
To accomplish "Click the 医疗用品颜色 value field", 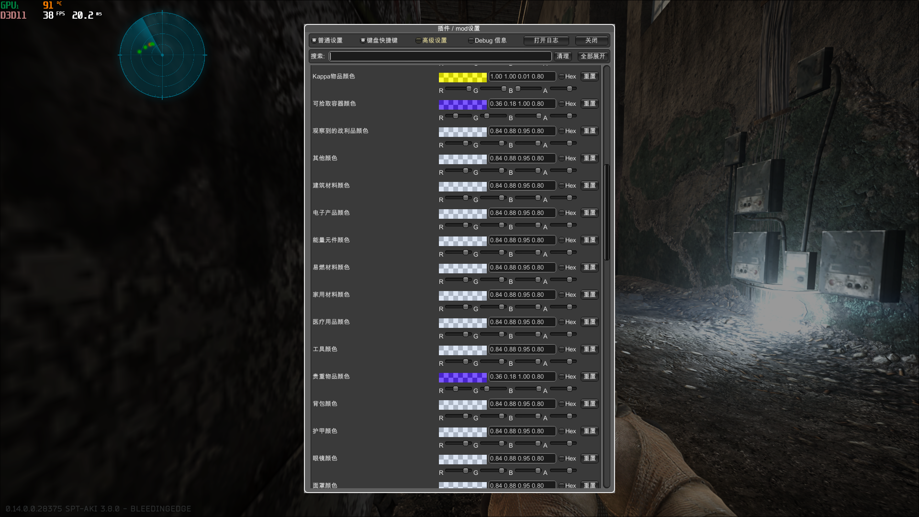I will click(x=522, y=322).
